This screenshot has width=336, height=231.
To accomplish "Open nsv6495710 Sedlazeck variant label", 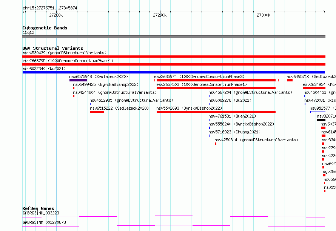I will pyautogui.click(x=311, y=76).
